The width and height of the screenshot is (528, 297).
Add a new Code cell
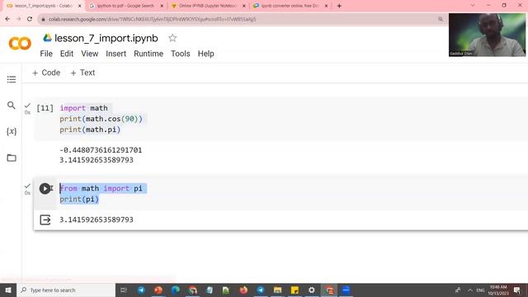tap(46, 73)
